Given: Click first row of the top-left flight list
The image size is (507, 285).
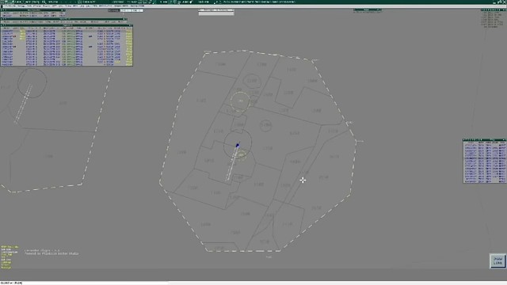Looking at the screenshot, I should pos(67,31).
